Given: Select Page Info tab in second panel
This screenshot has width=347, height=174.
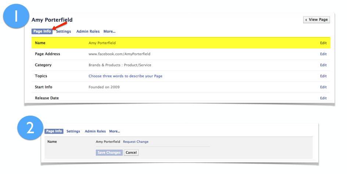Looking at the screenshot, I should click(54, 131).
